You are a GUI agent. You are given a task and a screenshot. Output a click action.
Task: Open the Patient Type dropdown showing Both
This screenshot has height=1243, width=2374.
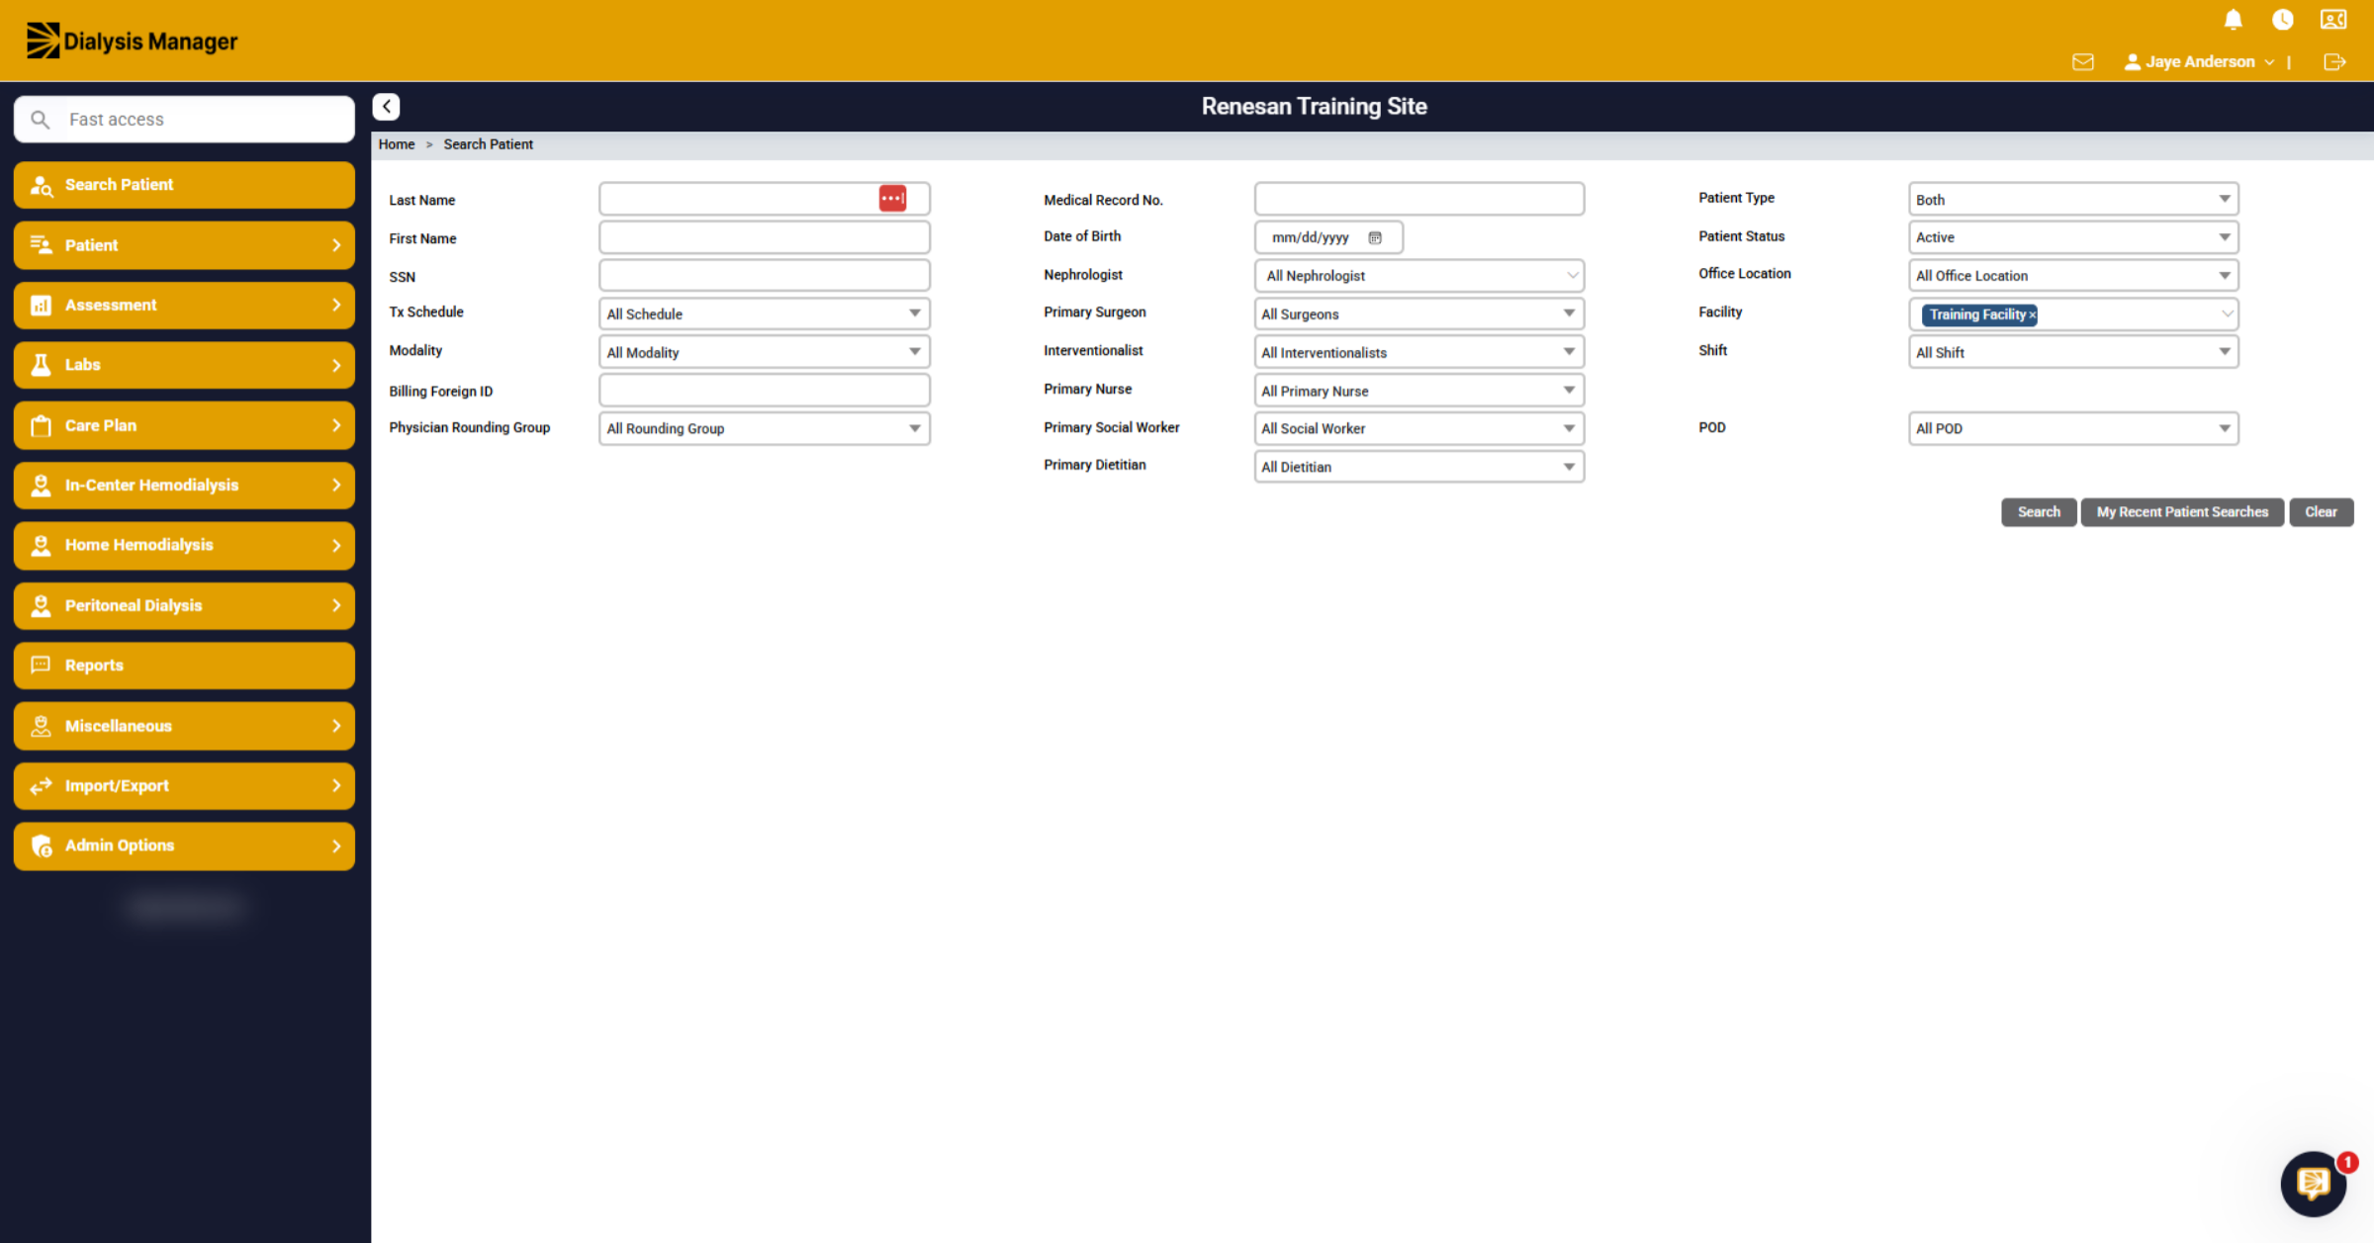click(x=2073, y=199)
